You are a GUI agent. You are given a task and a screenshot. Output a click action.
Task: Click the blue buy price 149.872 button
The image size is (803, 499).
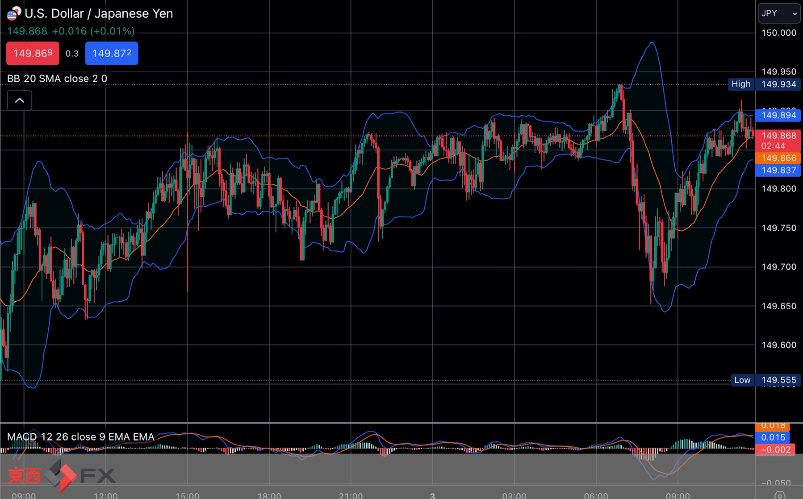[x=112, y=54]
